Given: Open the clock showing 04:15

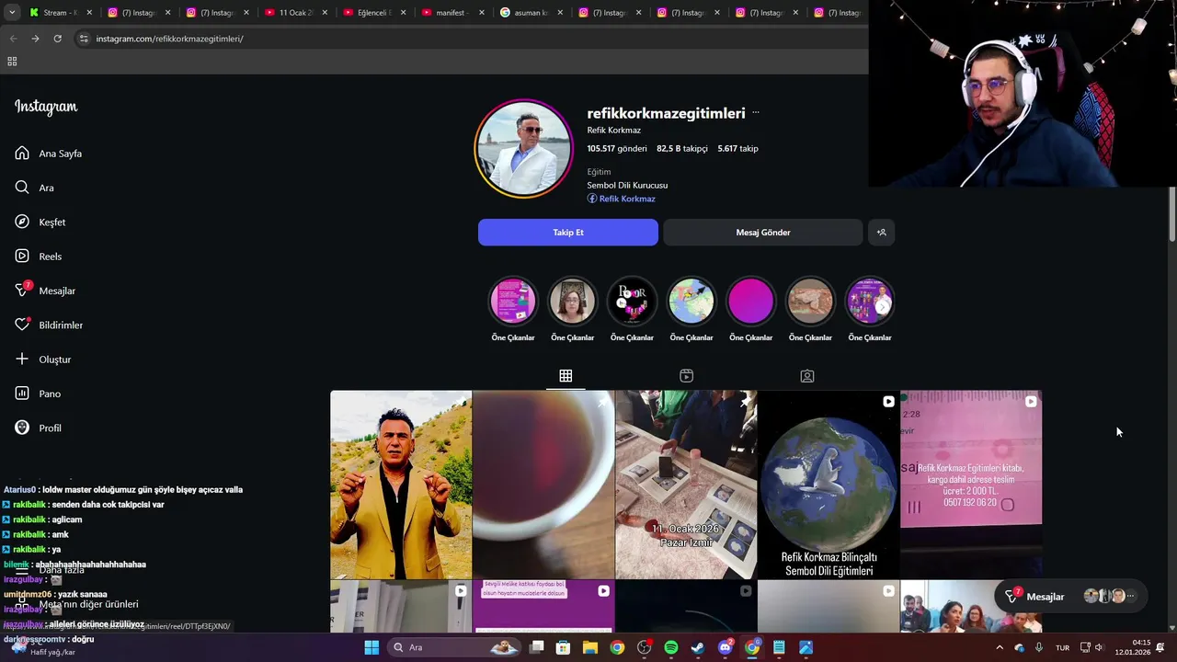Looking at the screenshot, I should (1133, 647).
